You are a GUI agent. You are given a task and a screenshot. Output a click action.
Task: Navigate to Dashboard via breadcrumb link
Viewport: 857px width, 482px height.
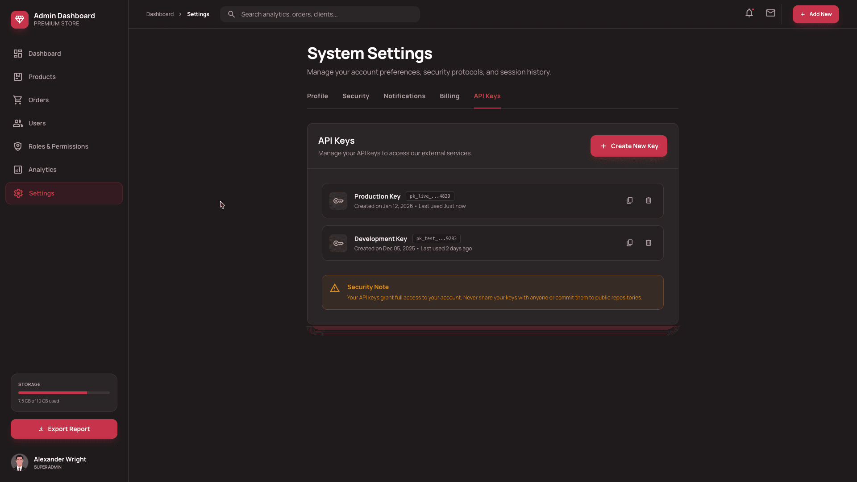click(159, 14)
